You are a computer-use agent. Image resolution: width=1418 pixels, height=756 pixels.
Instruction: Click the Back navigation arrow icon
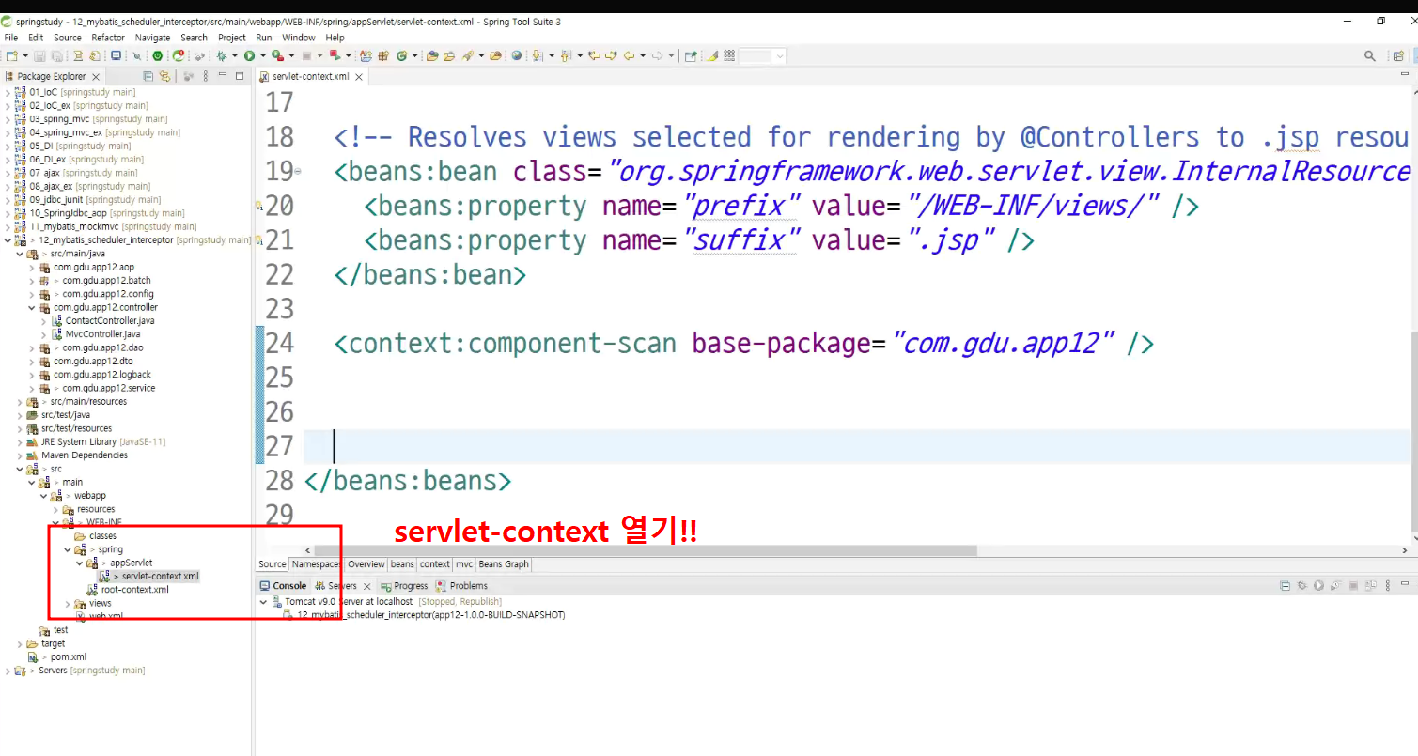tap(629, 56)
